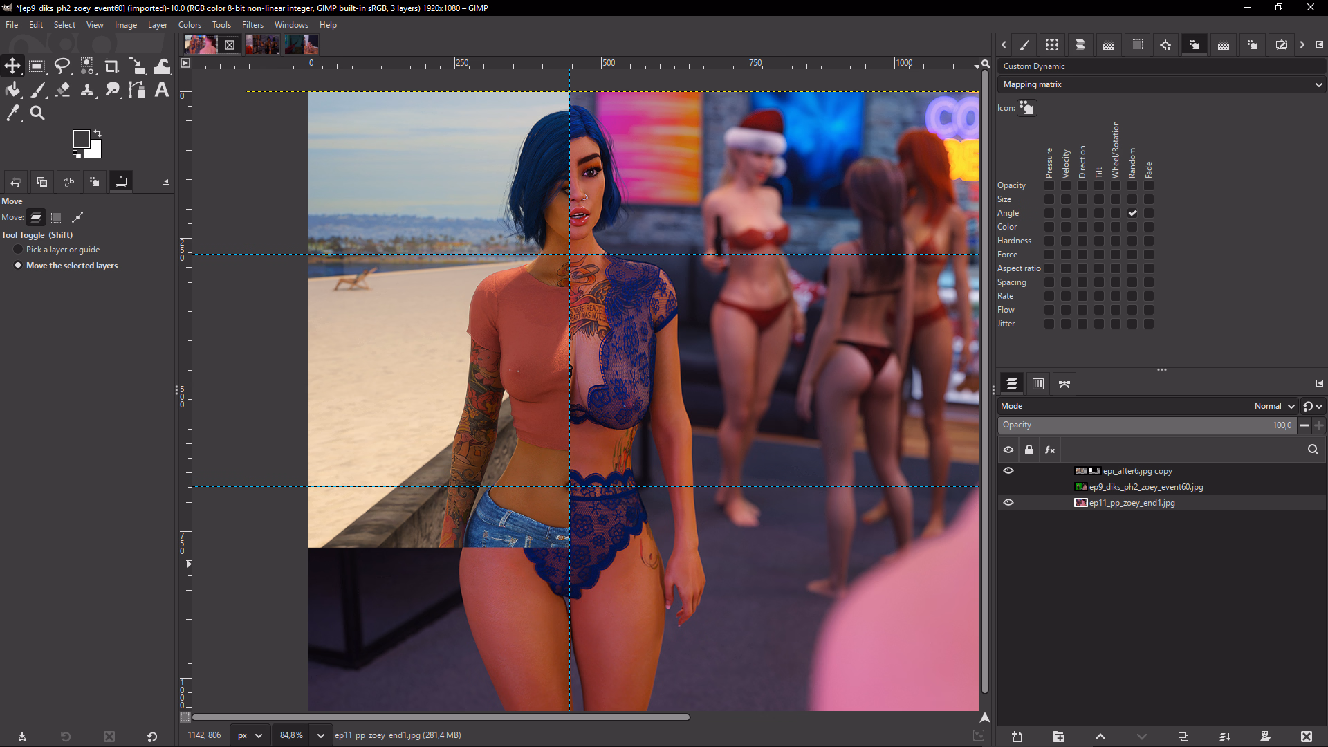Delete layer using bottom panel icon
This screenshot has width=1328, height=747.
[1306, 737]
